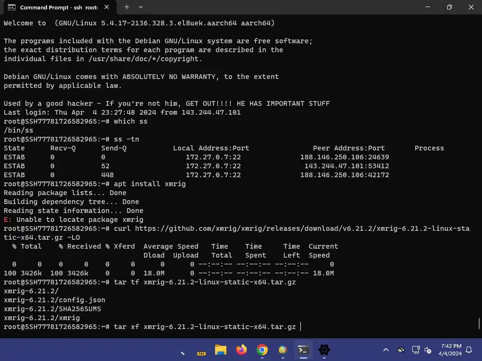Open File Explorer from the taskbar
Screen dimensions: 482x361
[220, 350]
